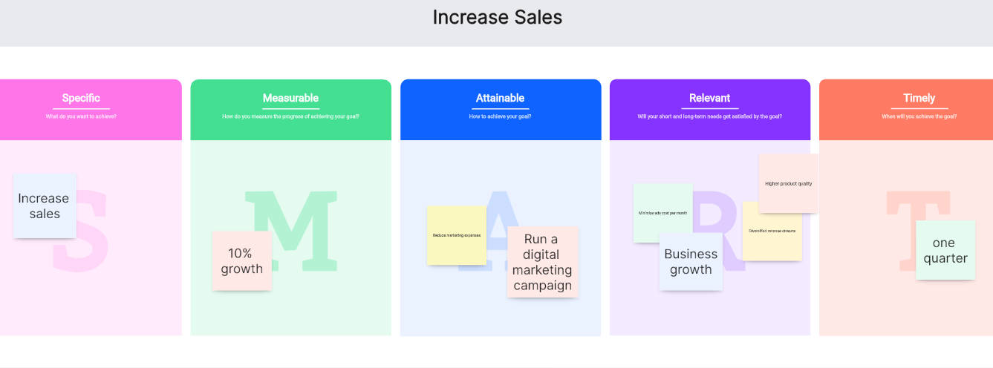
Task: Click 'How to achieve your goal?' subtitle
Action: (500, 116)
